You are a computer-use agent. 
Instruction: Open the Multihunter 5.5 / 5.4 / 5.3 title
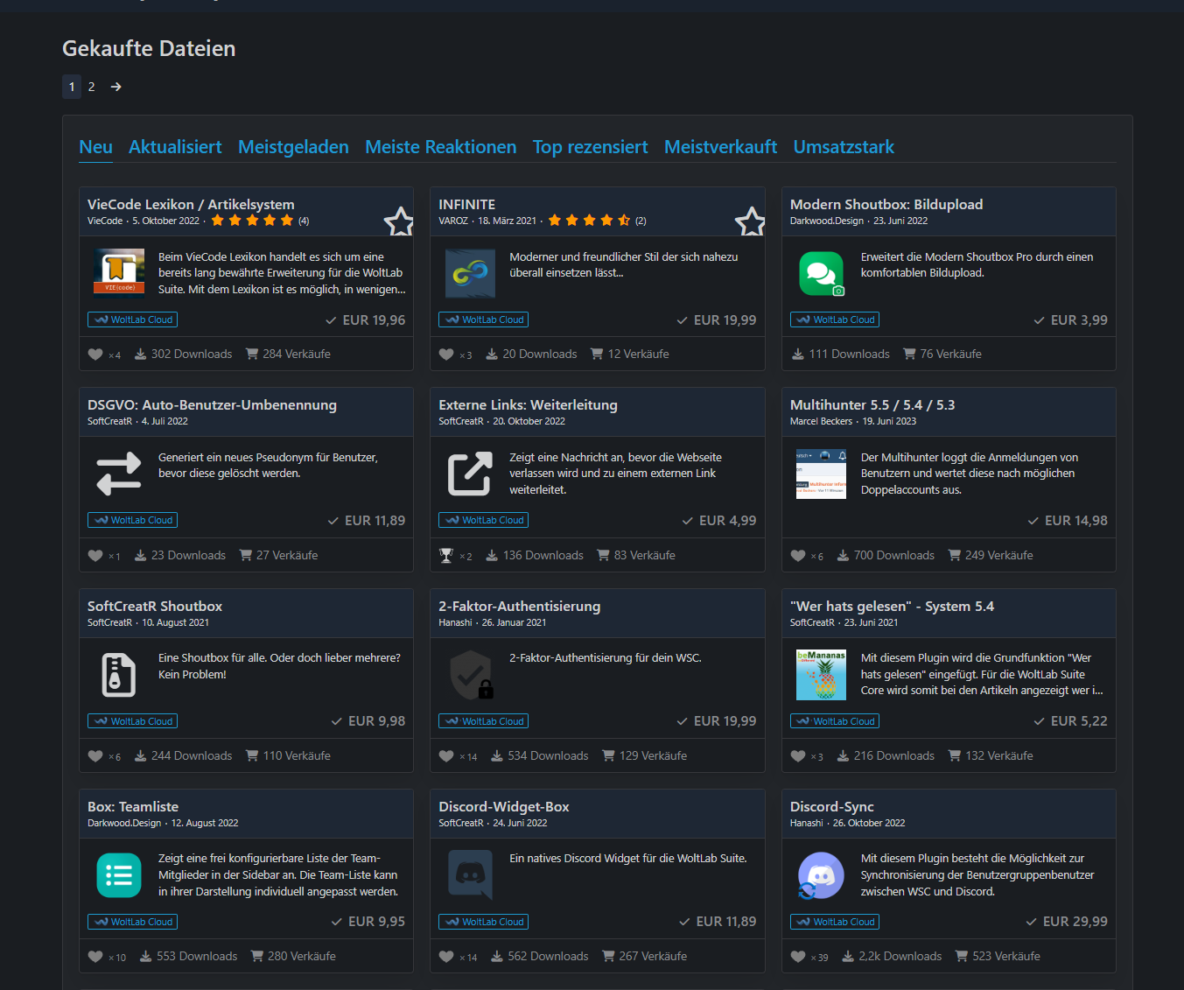click(872, 405)
